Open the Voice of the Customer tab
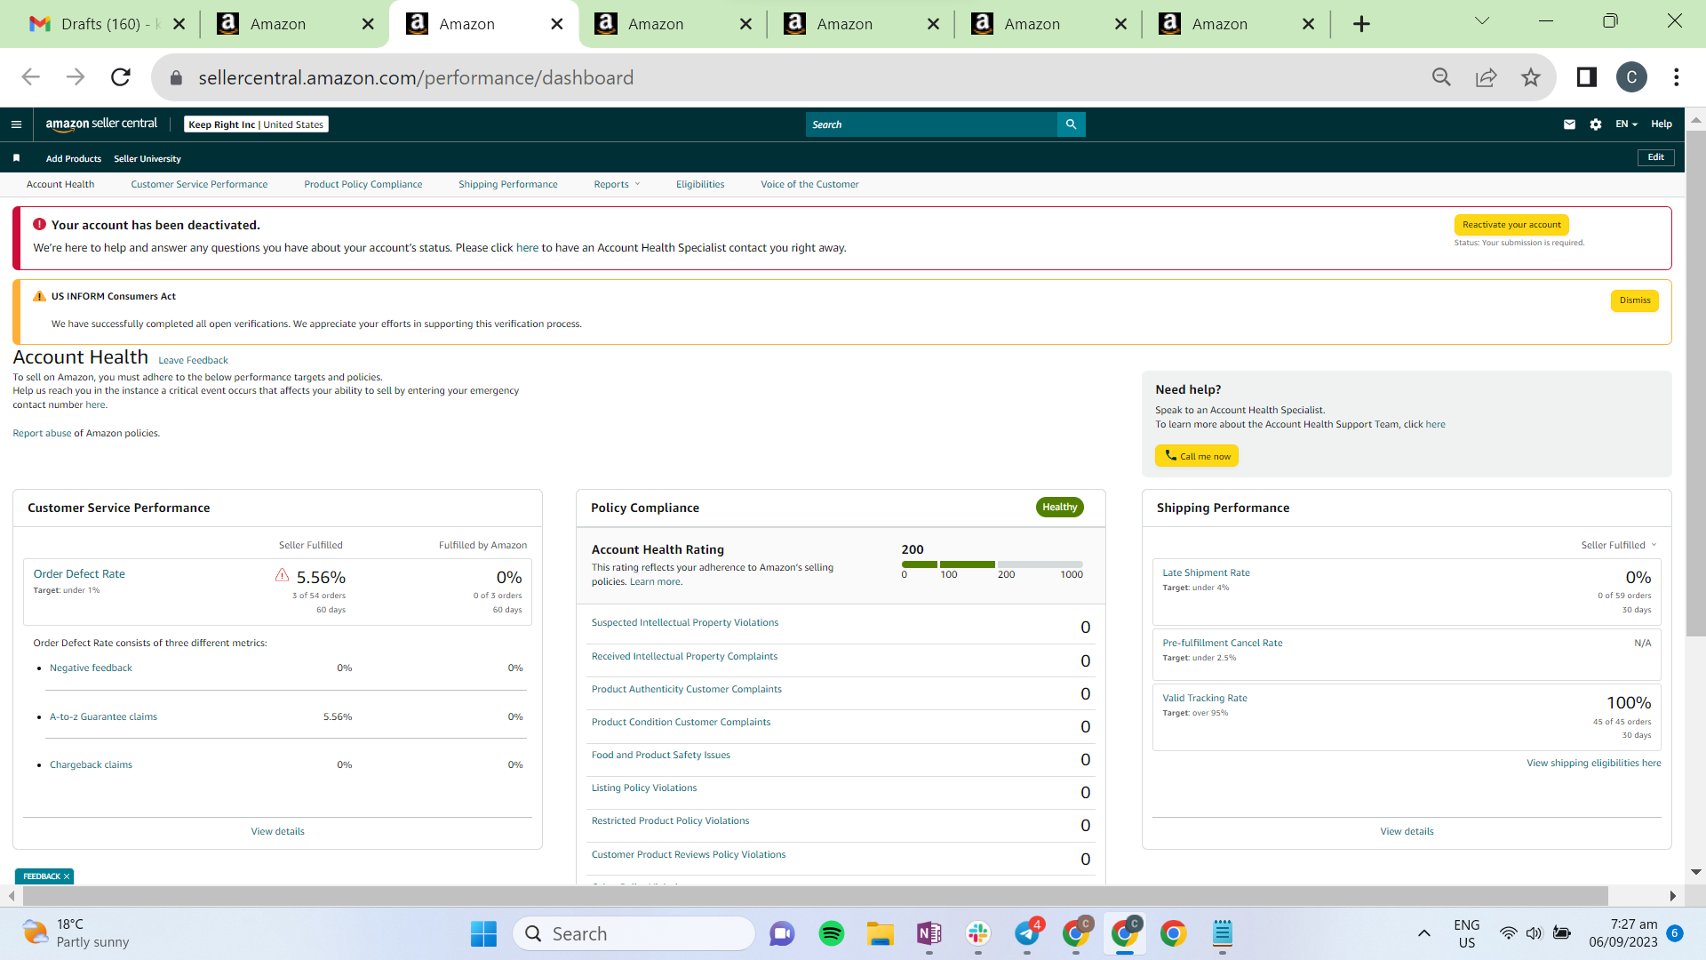 coord(809,185)
